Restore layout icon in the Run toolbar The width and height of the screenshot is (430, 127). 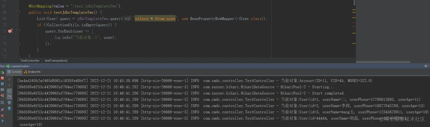[2, 102]
